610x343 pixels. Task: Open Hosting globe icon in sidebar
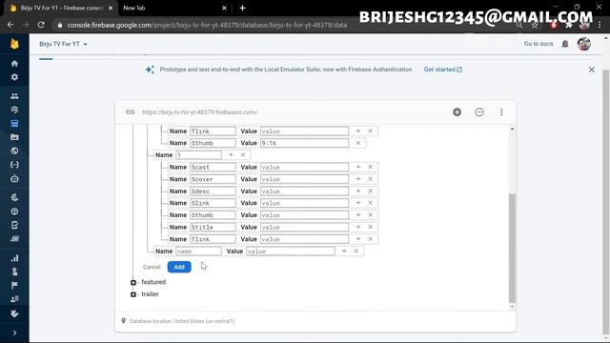(14, 151)
